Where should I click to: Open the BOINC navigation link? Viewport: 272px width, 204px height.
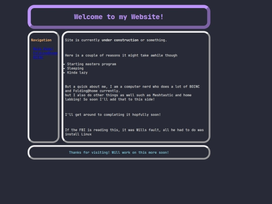tap(38, 57)
